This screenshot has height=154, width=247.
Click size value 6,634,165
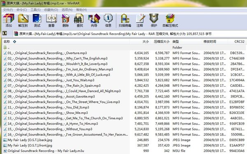pyautogui.click(x=142, y=53)
